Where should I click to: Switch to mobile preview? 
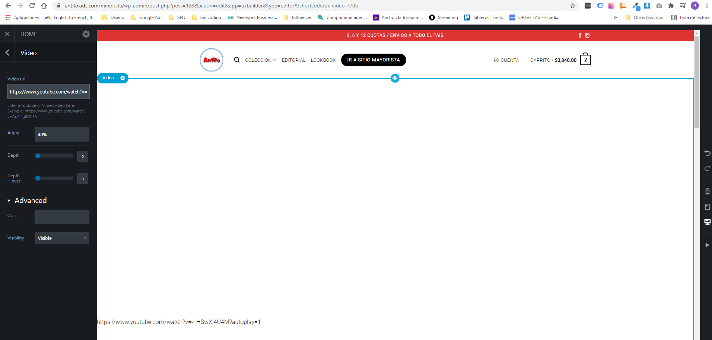pyautogui.click(x=707, y=191)
